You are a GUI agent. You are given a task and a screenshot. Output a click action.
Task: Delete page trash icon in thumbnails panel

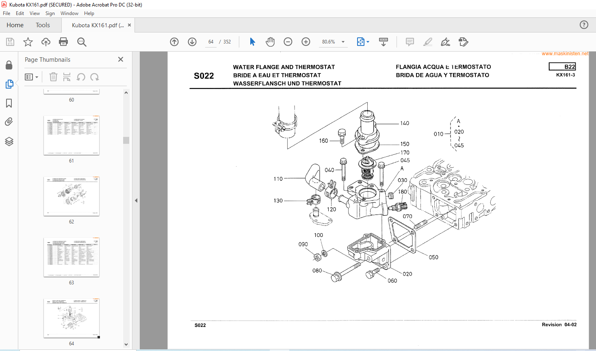53,77
